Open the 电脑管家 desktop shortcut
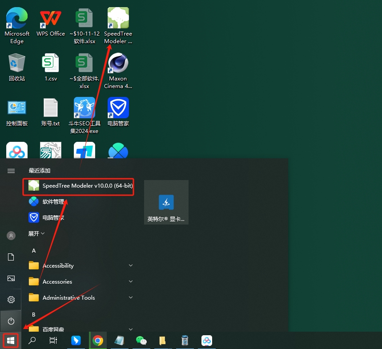This screenshot has height=349, width=382. [x=118, y=112]
